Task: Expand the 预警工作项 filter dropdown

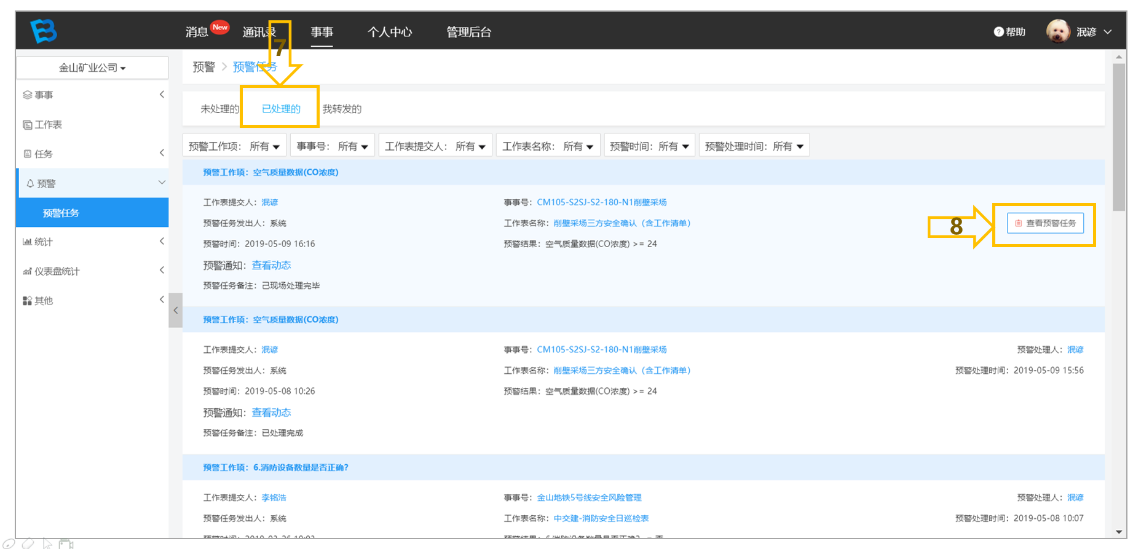Action: [x=234, y=146]
